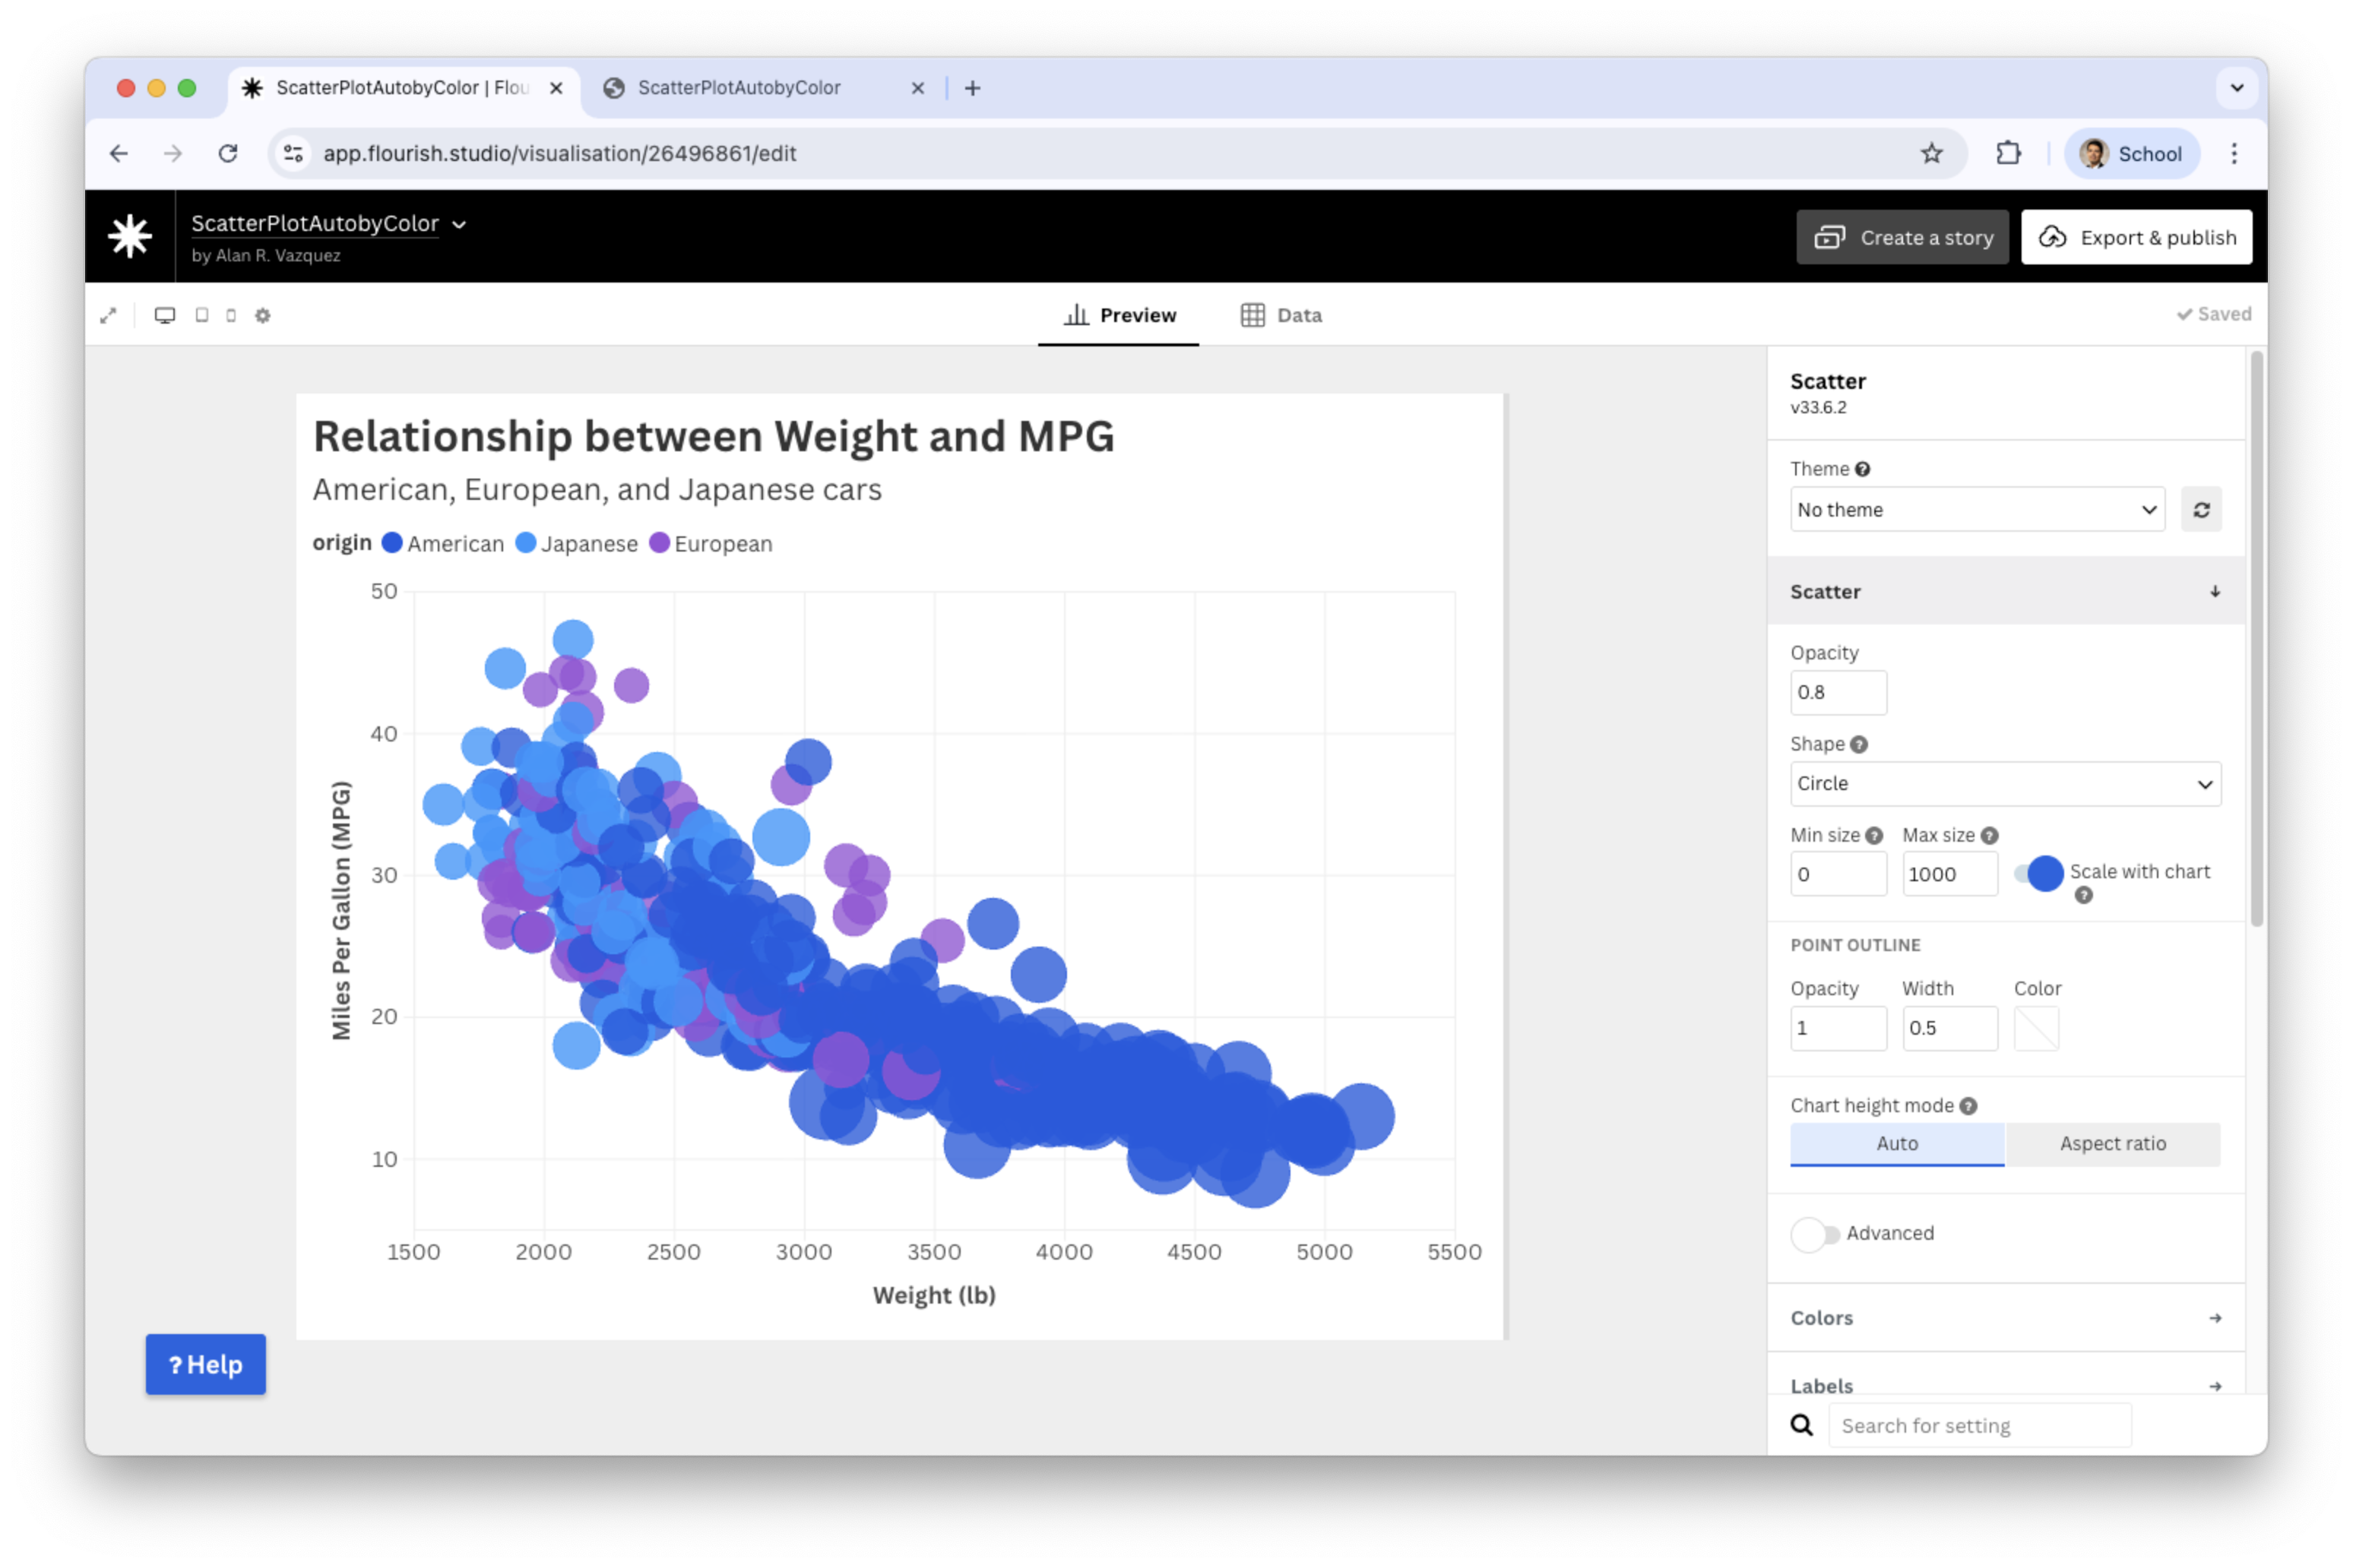Click the Create a story button
This screenshot has height=1568, width=2353.
pos(1902,238)
